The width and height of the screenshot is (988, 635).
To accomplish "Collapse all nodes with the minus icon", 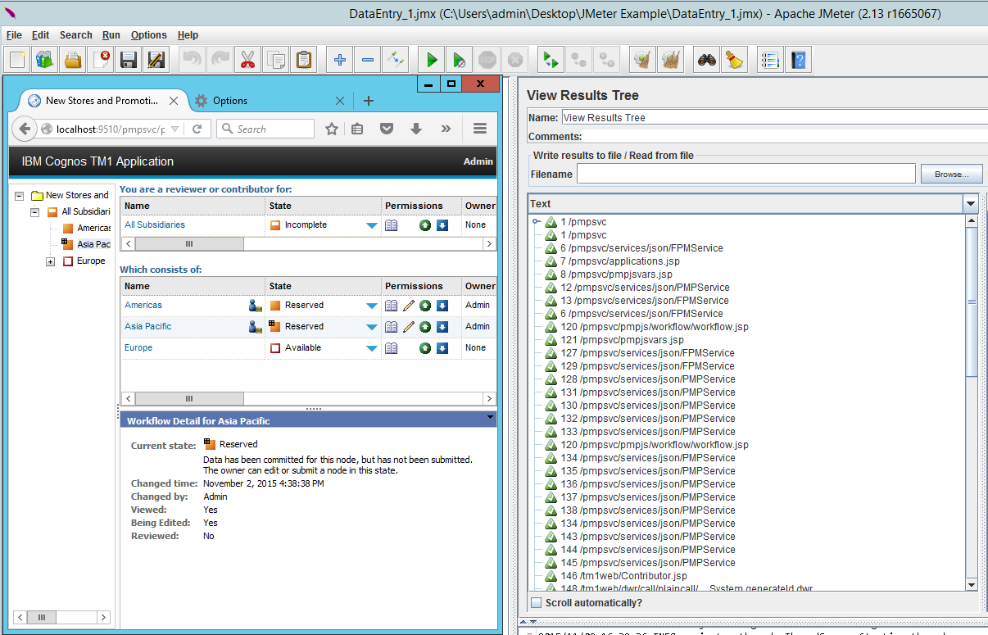I will coord(368,60).
